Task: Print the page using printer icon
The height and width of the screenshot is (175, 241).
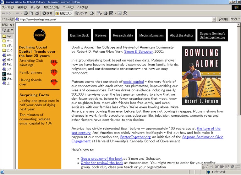Action: click(x=106, y=13)
